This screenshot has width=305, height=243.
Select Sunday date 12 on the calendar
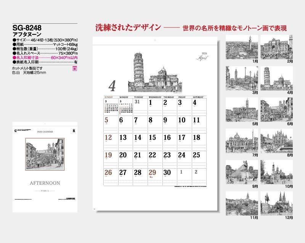[111, 142]
